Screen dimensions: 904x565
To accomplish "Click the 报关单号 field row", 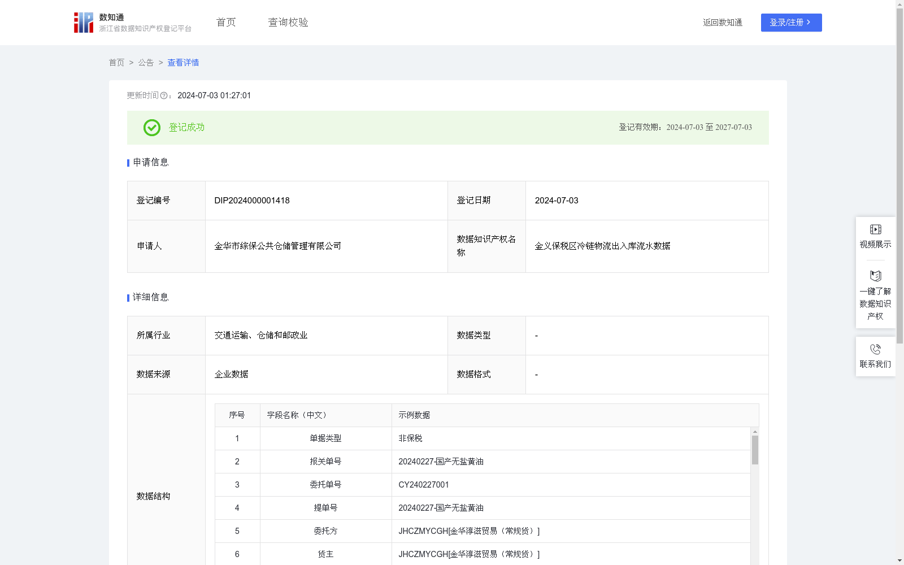I will (483, 462).
